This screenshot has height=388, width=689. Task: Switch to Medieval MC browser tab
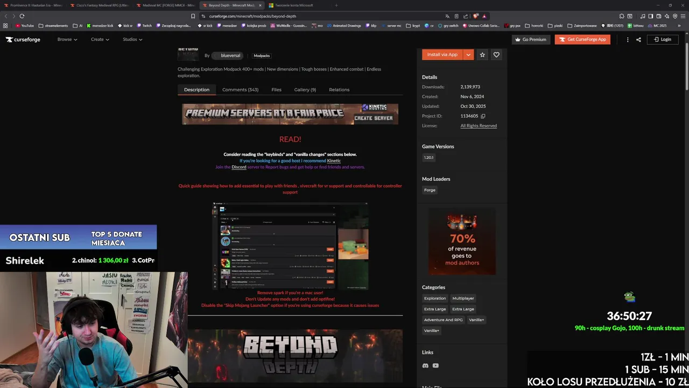click(x=165, y=5)
